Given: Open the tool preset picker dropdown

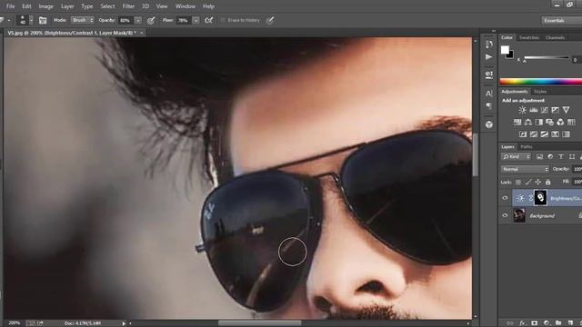Looking at the screenshot, I should click(x=9, y=20).
